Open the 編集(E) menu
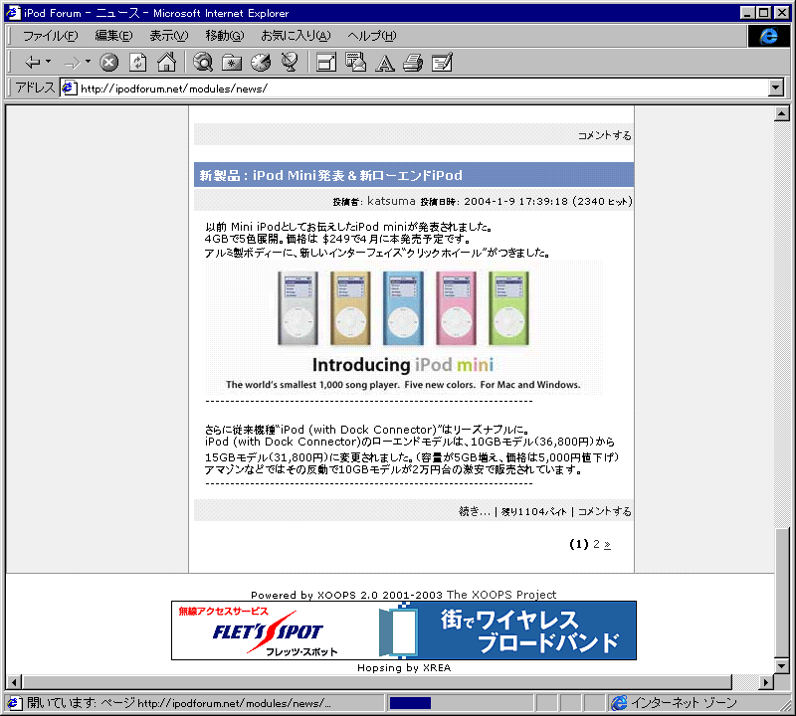The image size is (796, 716). (x=113, y=36)
